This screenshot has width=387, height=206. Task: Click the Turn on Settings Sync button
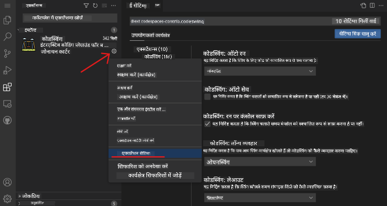[358, 33]
